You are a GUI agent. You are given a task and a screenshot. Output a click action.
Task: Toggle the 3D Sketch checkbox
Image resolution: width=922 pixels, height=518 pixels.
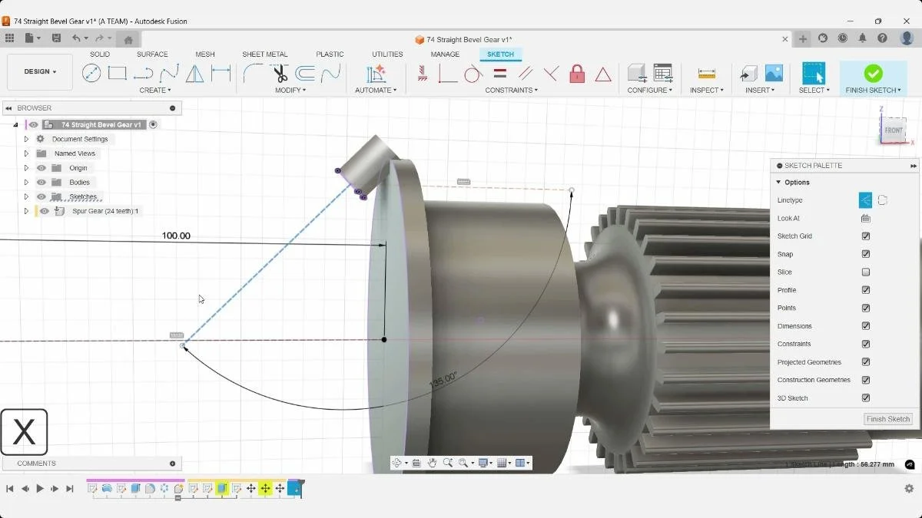[866, 398]
